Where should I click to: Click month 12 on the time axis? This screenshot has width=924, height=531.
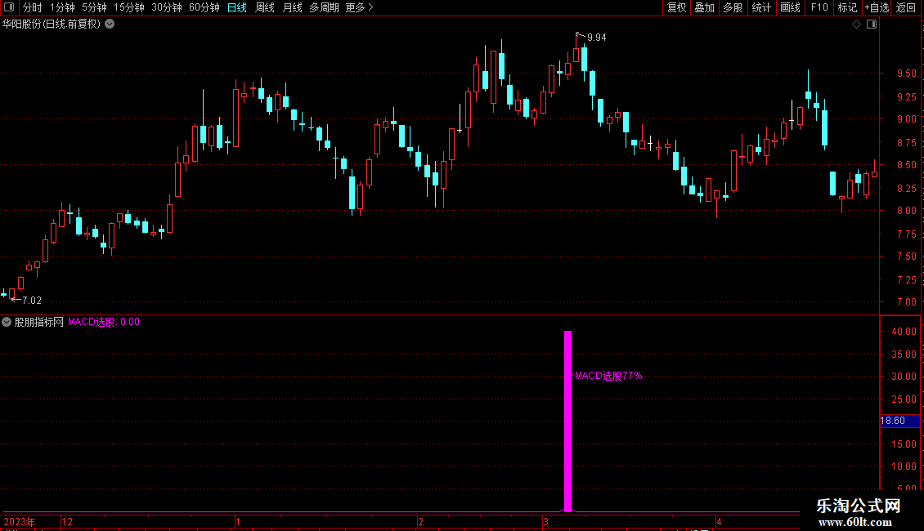[x=67, y=521]
